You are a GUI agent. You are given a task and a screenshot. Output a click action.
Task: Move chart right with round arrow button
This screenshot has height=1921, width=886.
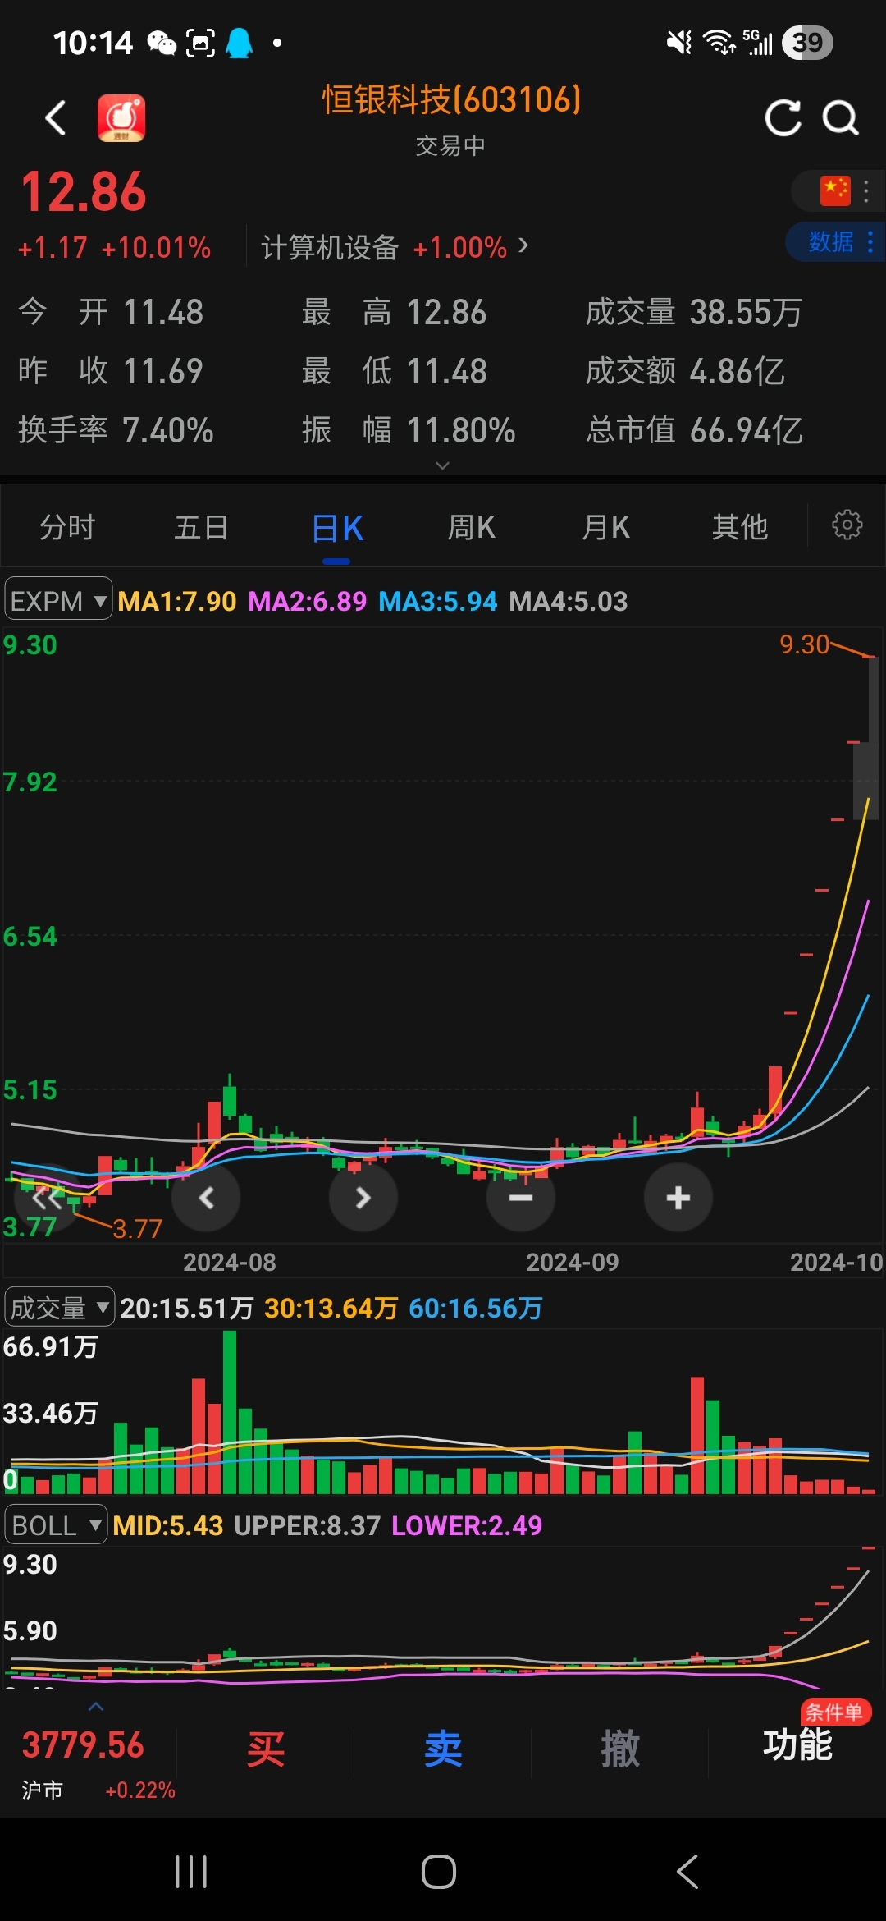pos(363,1198)
